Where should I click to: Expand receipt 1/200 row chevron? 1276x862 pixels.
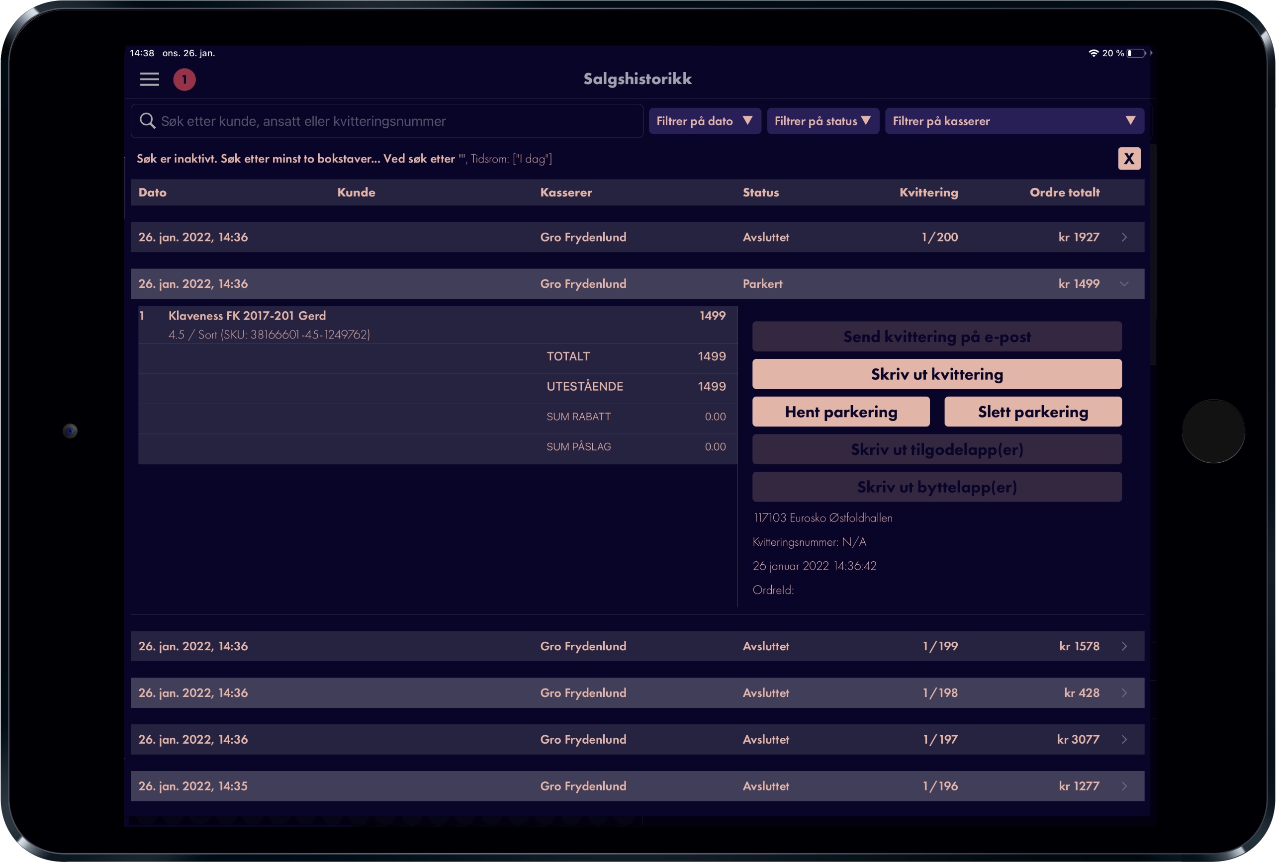click(1124, 237)
